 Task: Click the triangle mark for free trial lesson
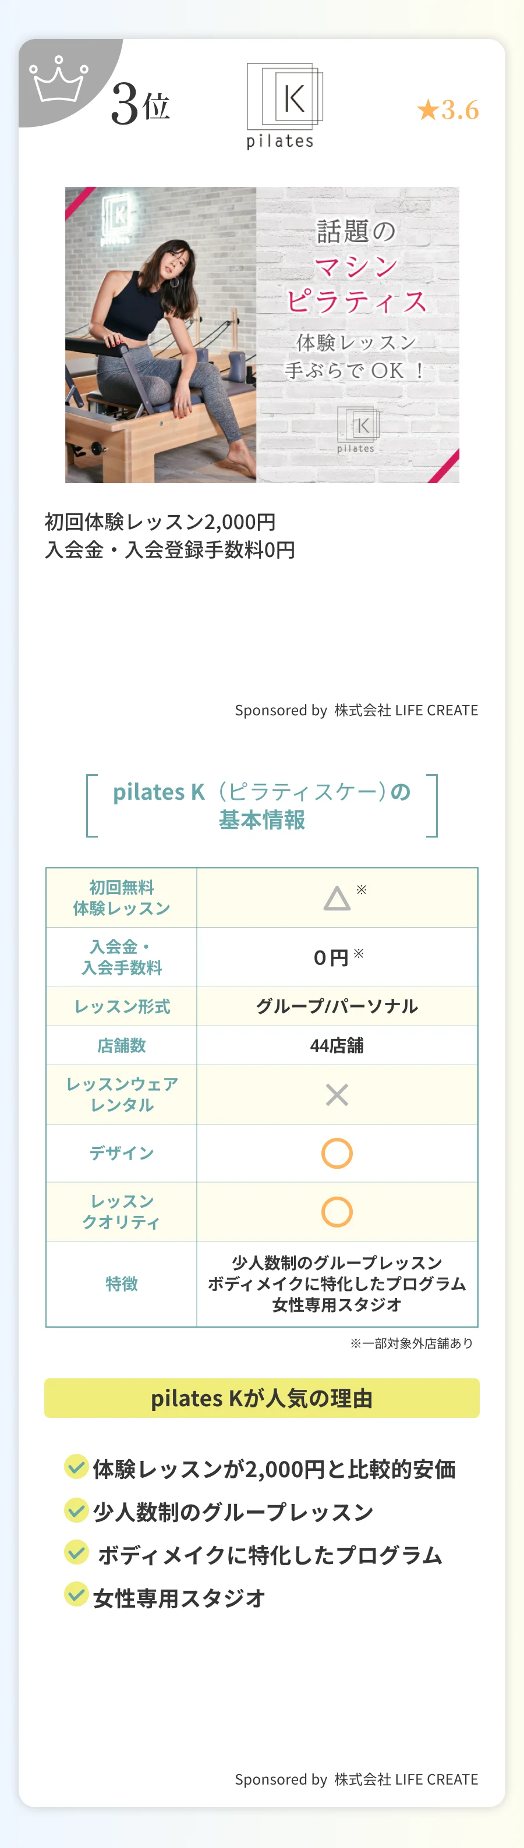[x=337, y=898]
